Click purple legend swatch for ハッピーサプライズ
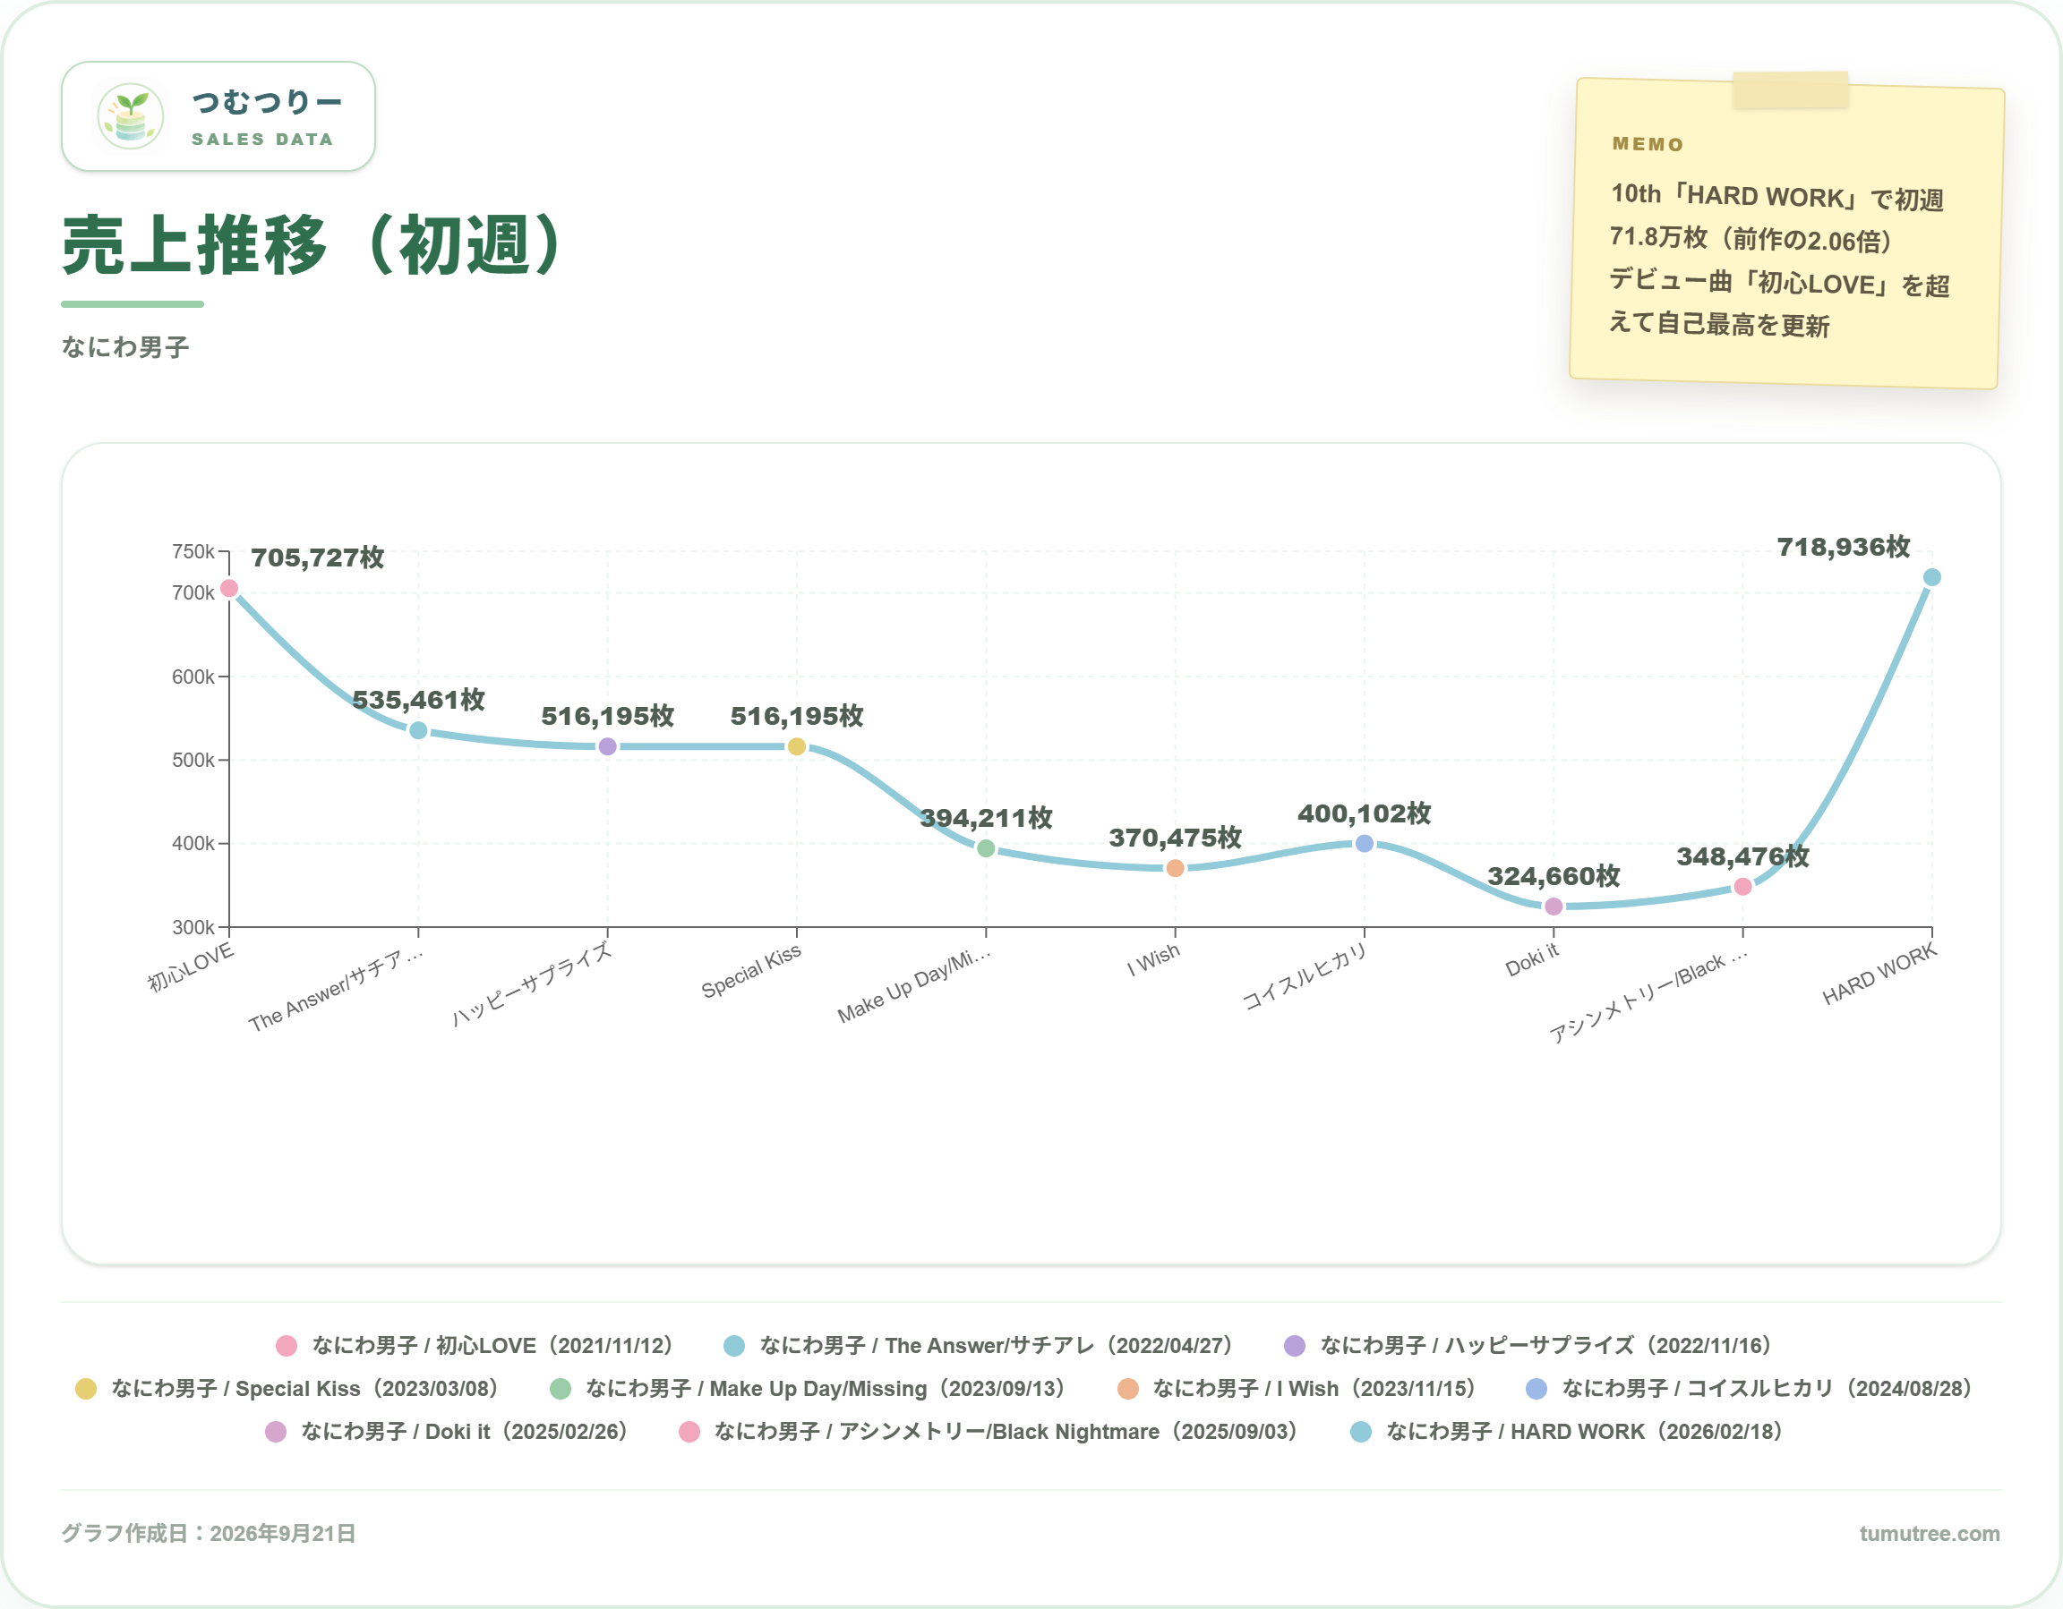Image resolution: width=2063 pixels, height=1609 pixels. pyautogui.click(x=1294, y=1346)
